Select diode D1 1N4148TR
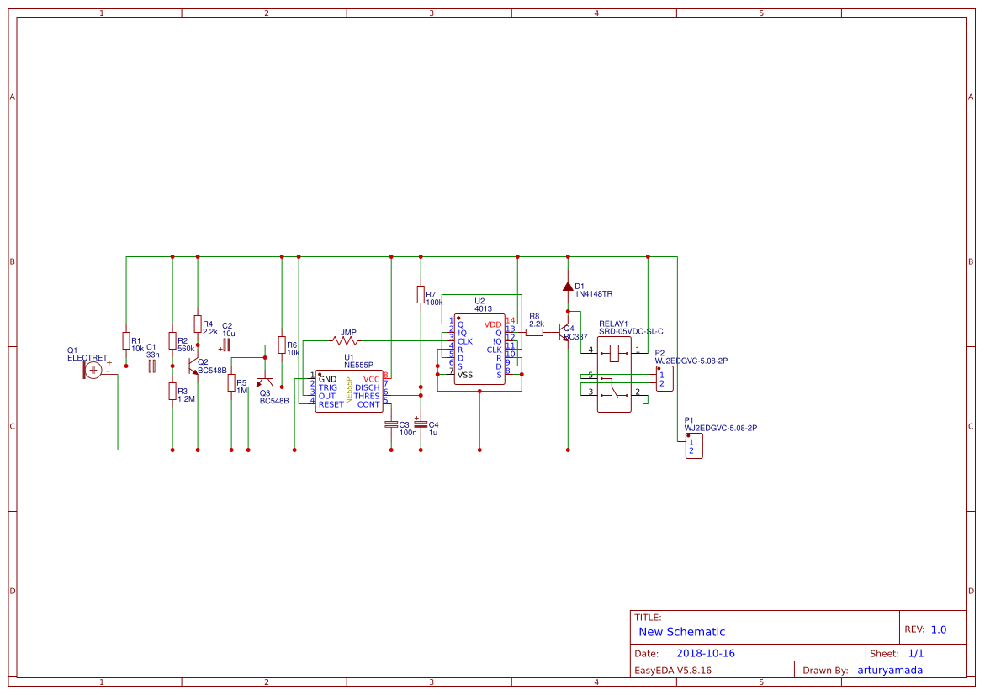 [x=569, y=286]
